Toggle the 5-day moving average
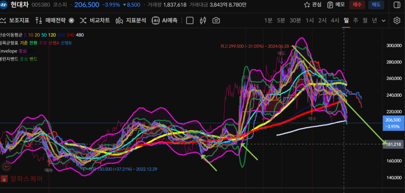Screen dimensions: 405x193 coord(25,35)
